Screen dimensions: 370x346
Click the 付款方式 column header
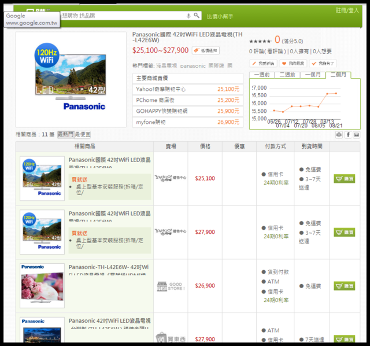click(275, 146)
